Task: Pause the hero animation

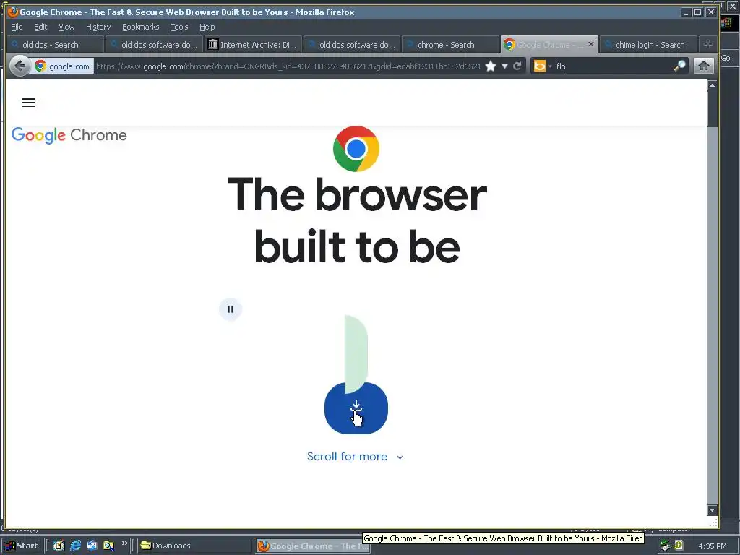Action: click(x=231, y=309)
